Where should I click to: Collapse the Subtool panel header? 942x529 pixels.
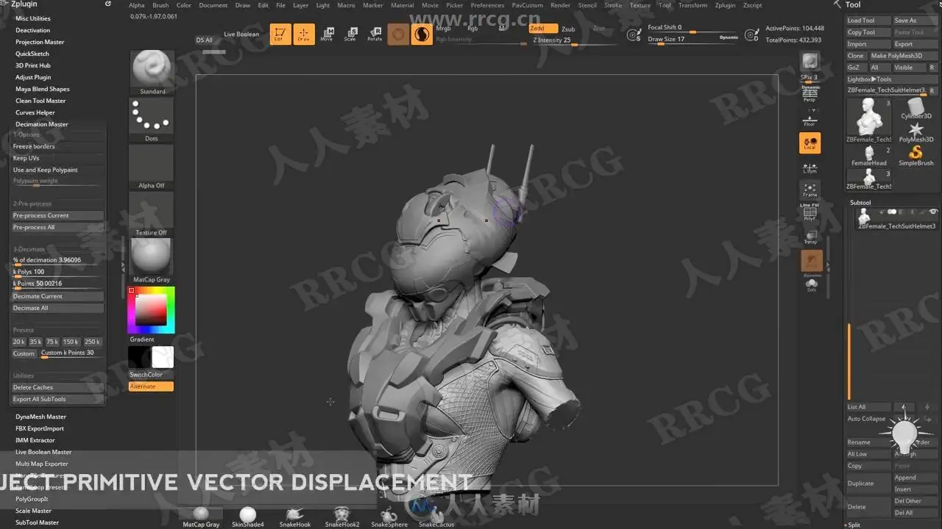click(860, 202)
